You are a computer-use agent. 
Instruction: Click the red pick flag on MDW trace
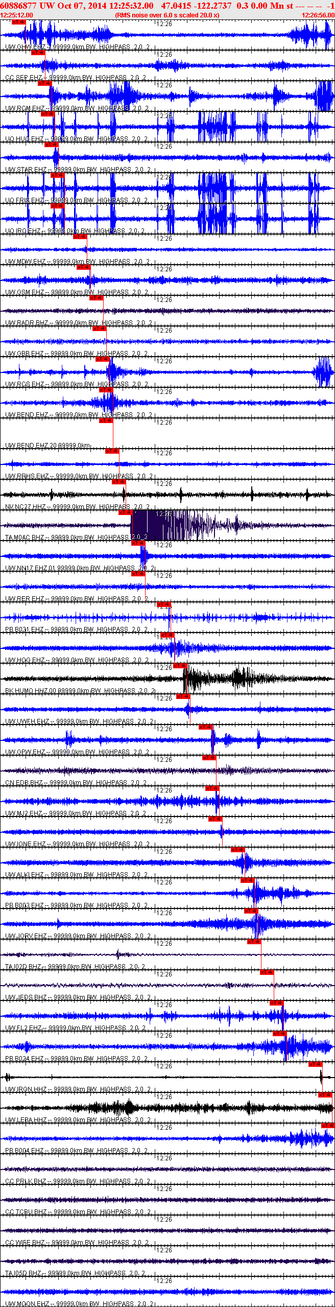point(80,237)
